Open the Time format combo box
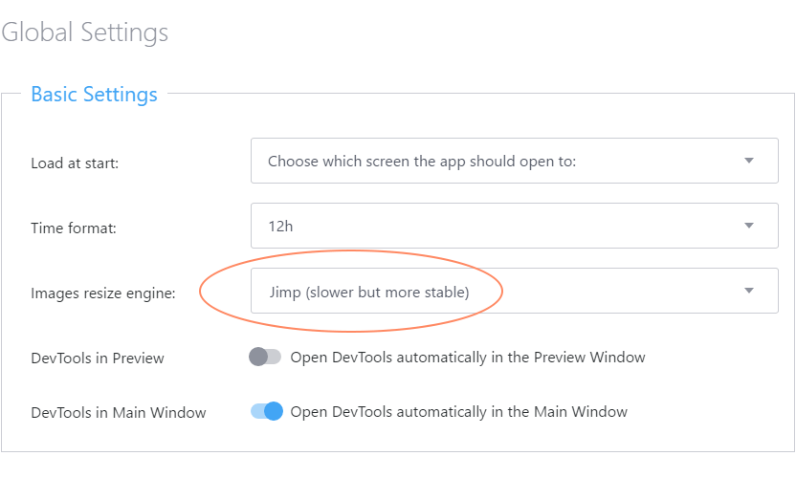 pyautogui.click(x=514, y=226)
